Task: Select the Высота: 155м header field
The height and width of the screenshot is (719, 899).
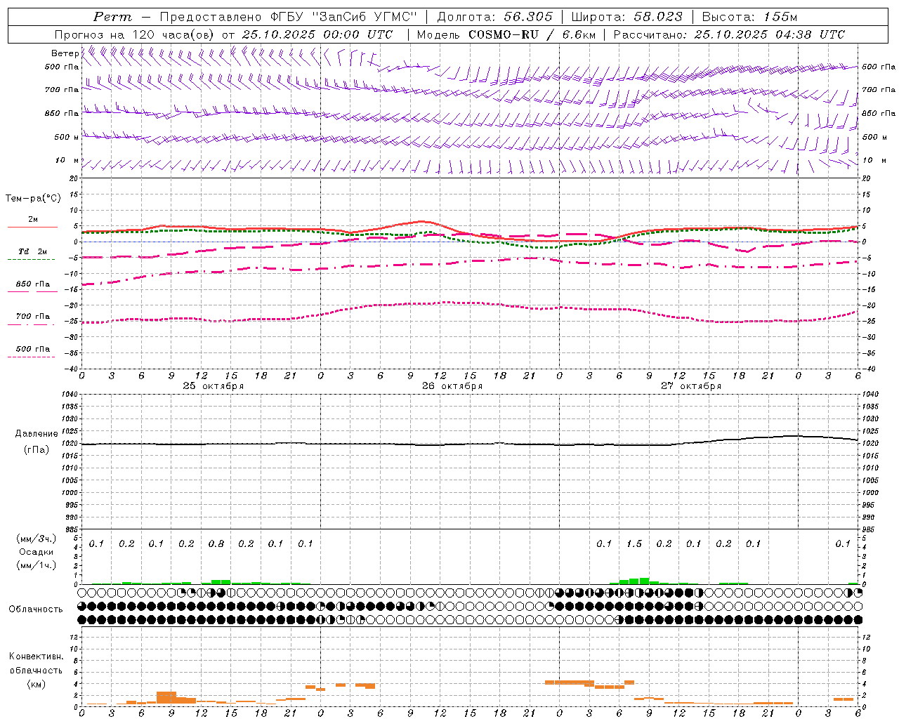Action: tap(750, 17)
